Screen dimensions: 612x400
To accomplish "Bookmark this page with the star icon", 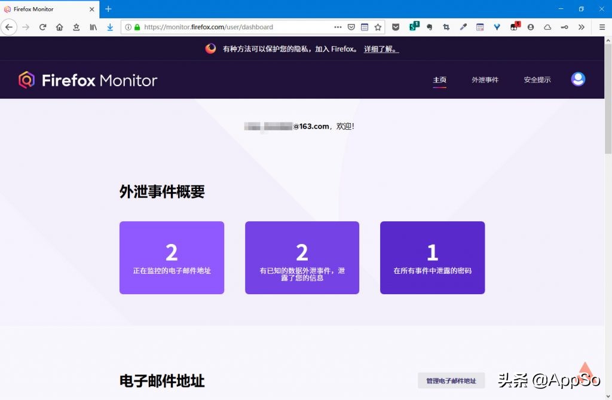I will click(379, 27).
